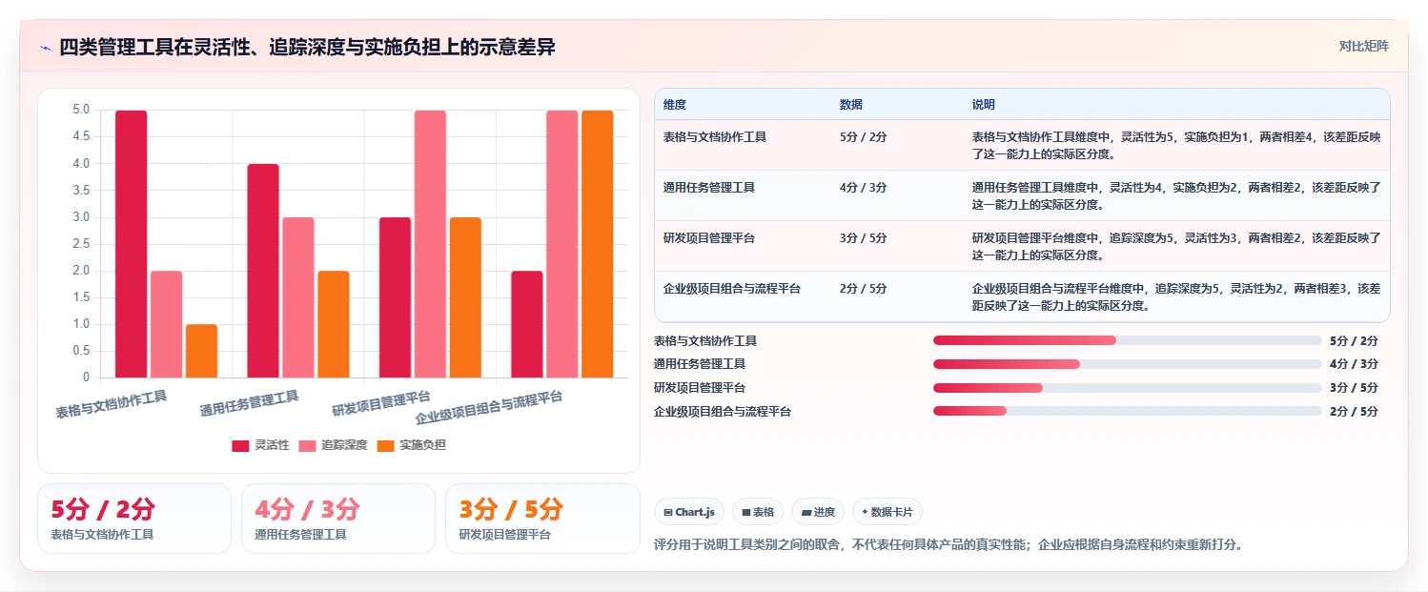
Task: Select the 进度 tag chip
Action: (818, 512)
